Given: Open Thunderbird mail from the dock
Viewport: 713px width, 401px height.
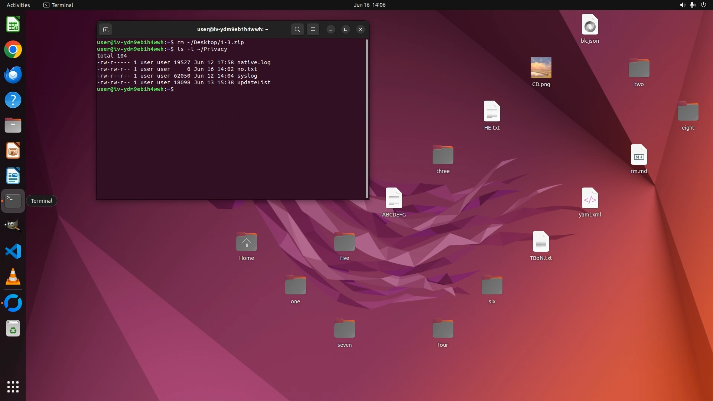Looking at the screenshot, I should click(13, 75).
